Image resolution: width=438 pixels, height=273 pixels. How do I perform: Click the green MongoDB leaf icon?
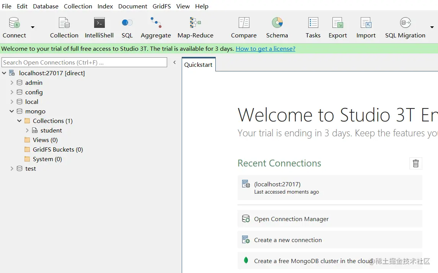tap(246, 260)
